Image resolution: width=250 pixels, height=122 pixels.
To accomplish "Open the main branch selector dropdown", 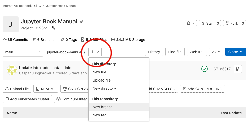I will (23, 52).
